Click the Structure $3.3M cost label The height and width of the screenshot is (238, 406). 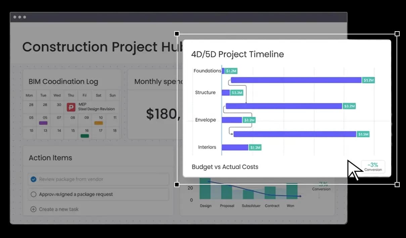pyautogui.click(x=236, y=93)
